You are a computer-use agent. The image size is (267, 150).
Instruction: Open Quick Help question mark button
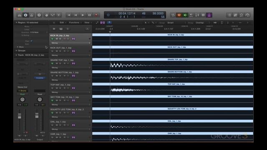point(39,15)
